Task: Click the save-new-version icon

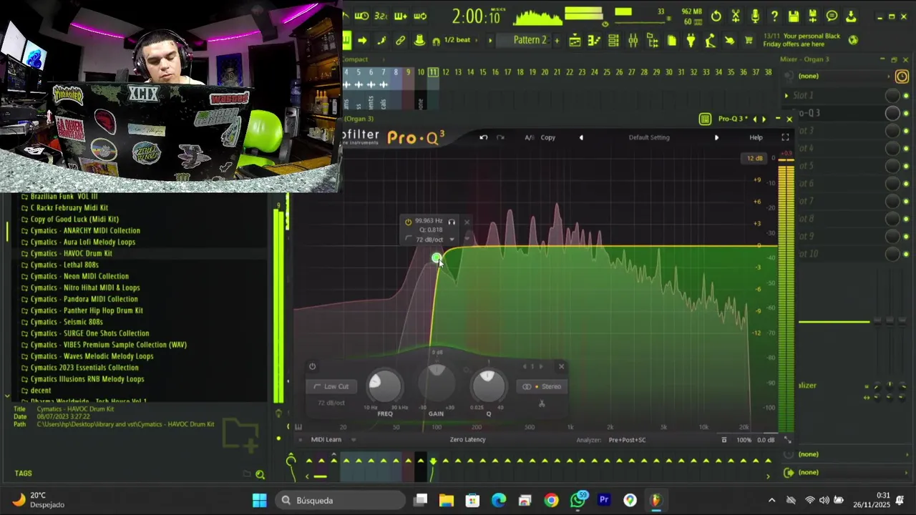Action: [812, 16]
